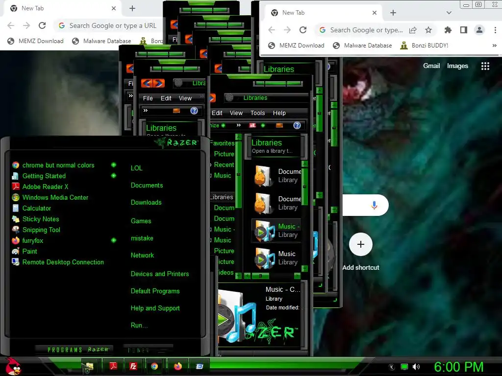The width and height of the screenshot is (502, 376).
Task: Launch Snipping Tool from Start menu
Action: tap(36, 230)
